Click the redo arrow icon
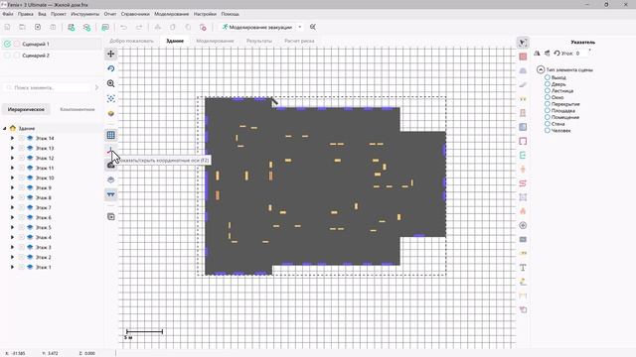Image resolution: width=636 pixels, height=357 pixels. pyautogui.click(x=139, y=27)
